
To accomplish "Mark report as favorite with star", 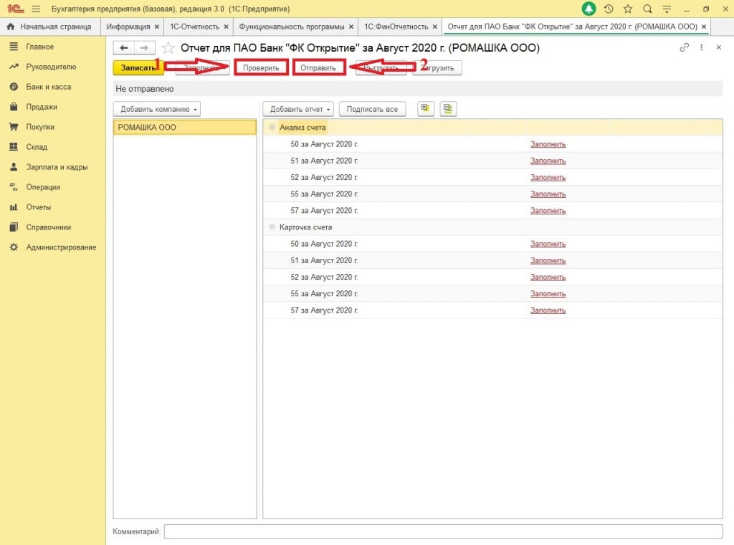I will [x=168, y=48].
